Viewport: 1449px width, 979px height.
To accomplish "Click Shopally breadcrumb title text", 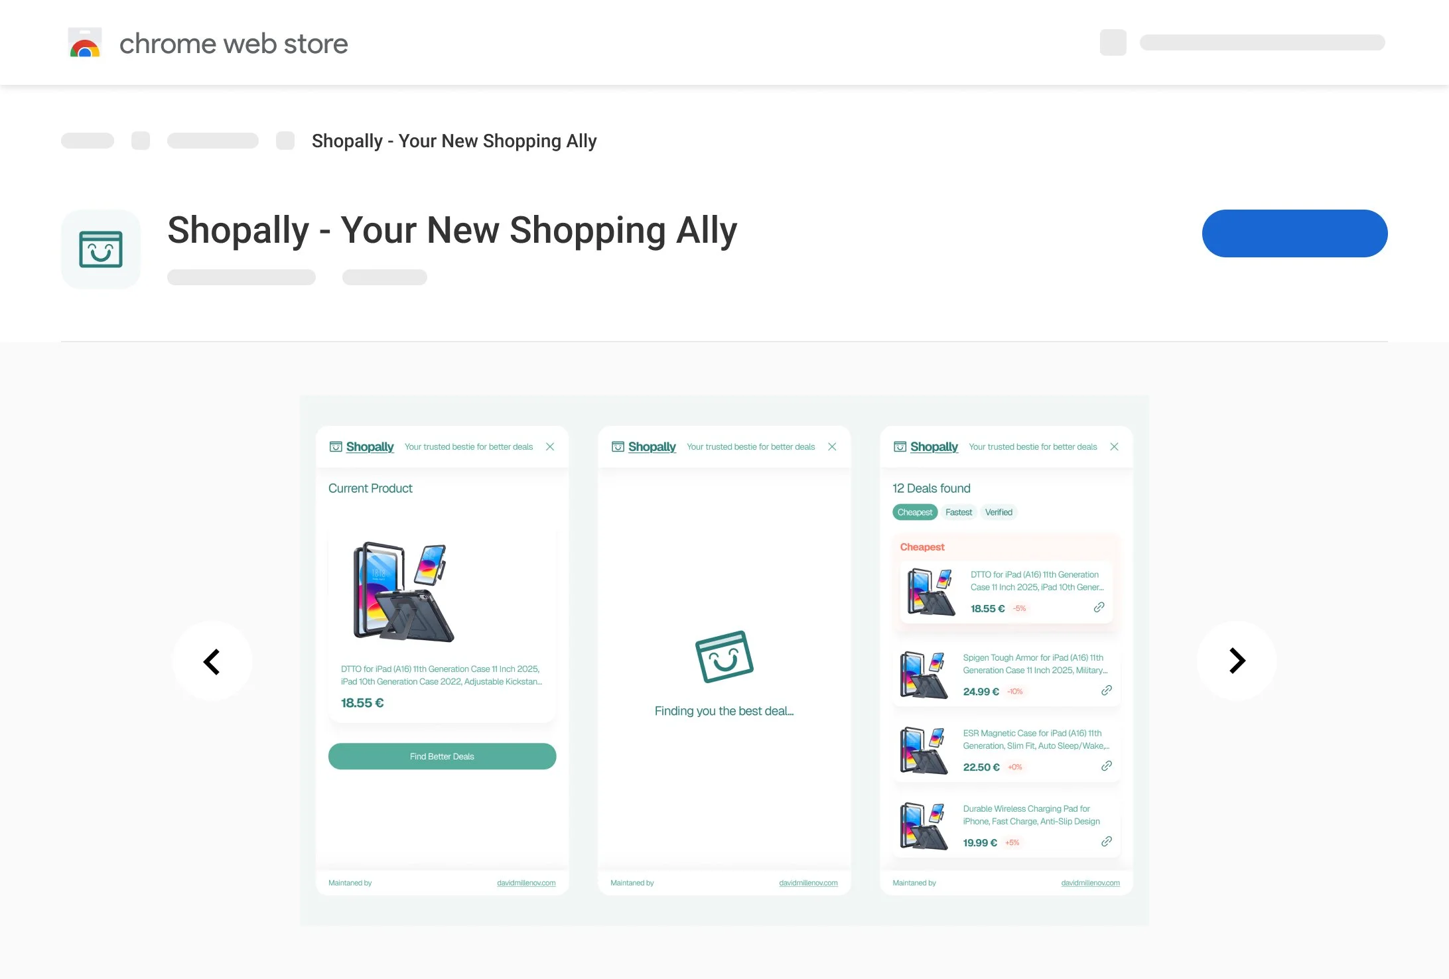I will click(x=454, y=141).
